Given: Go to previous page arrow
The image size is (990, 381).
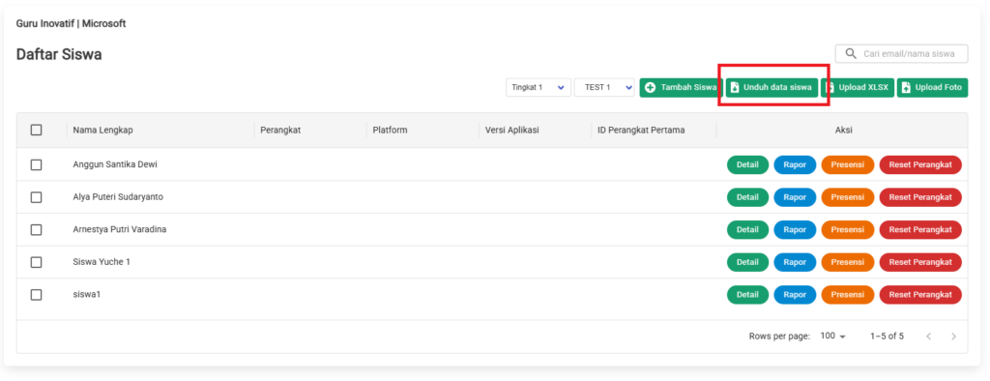Looking at the screenshot, I should 928,337.
